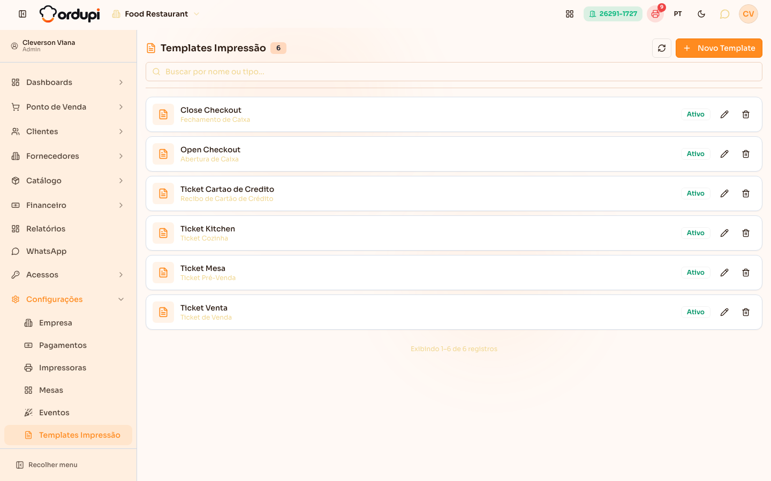Refresh the templates list
The height and width of the screenshot is (481, 771).
click(x=662, y=48)
